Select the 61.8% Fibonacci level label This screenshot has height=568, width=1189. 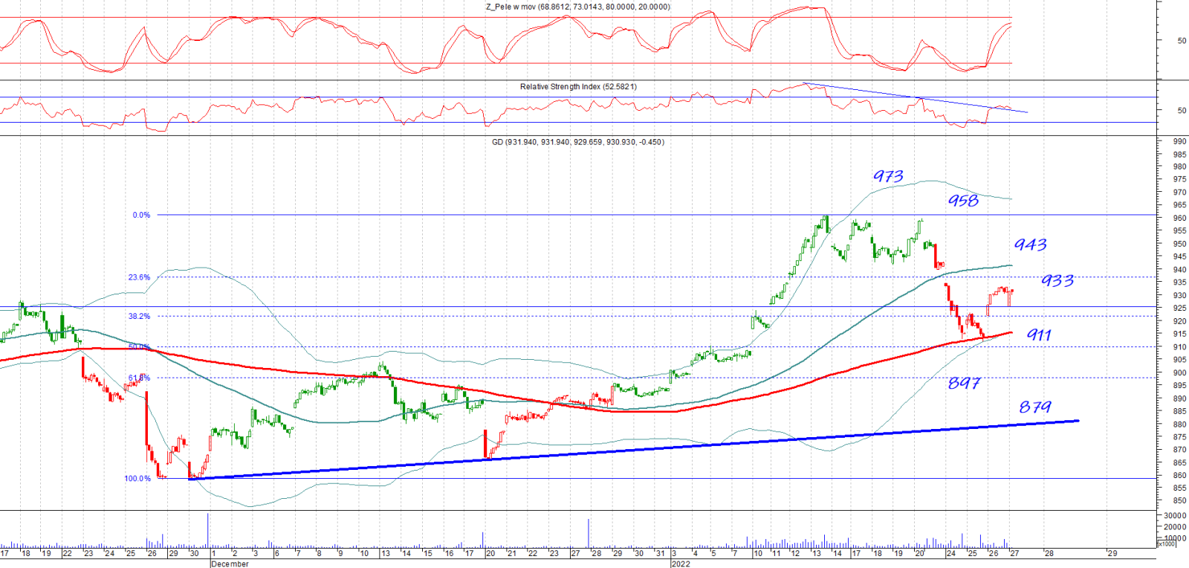(139, 378)
